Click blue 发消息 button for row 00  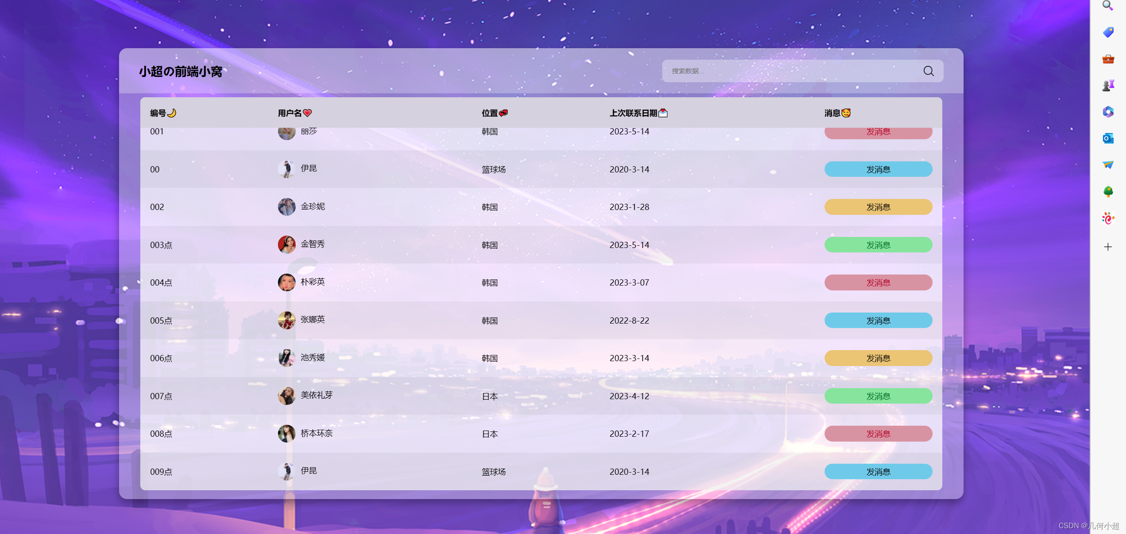(x=878, y=169)
